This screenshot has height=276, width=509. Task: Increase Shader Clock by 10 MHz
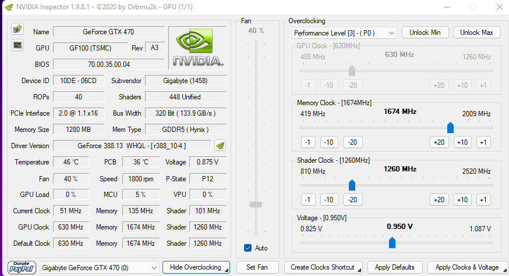tap(462, 199)
